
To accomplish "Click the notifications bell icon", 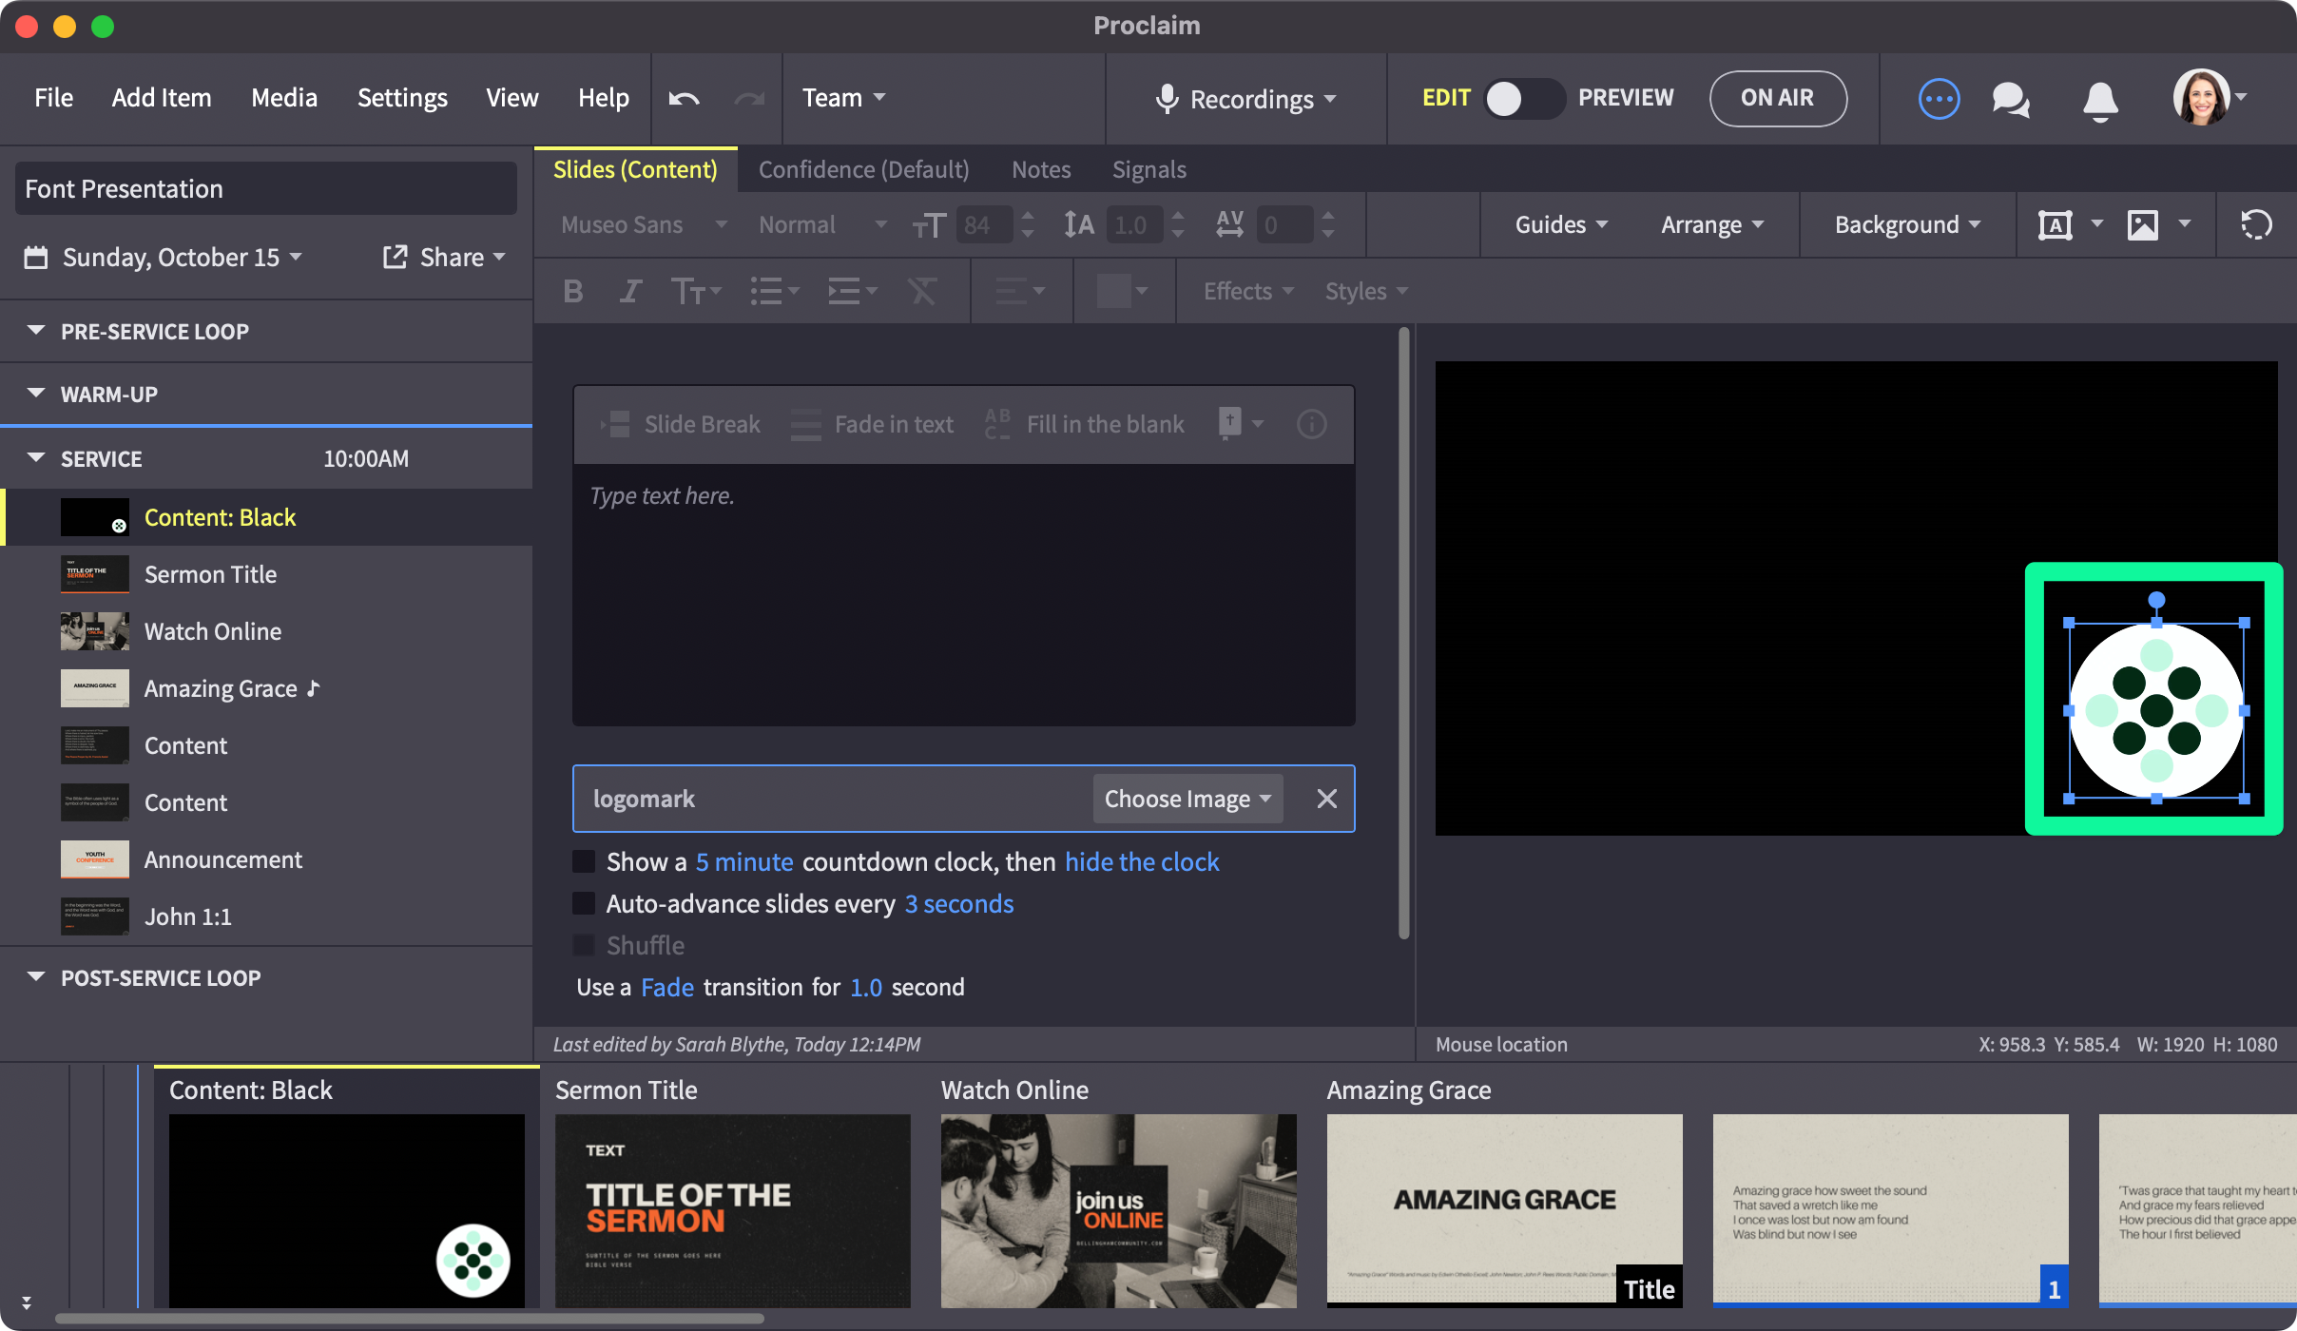I will 2100,99.
